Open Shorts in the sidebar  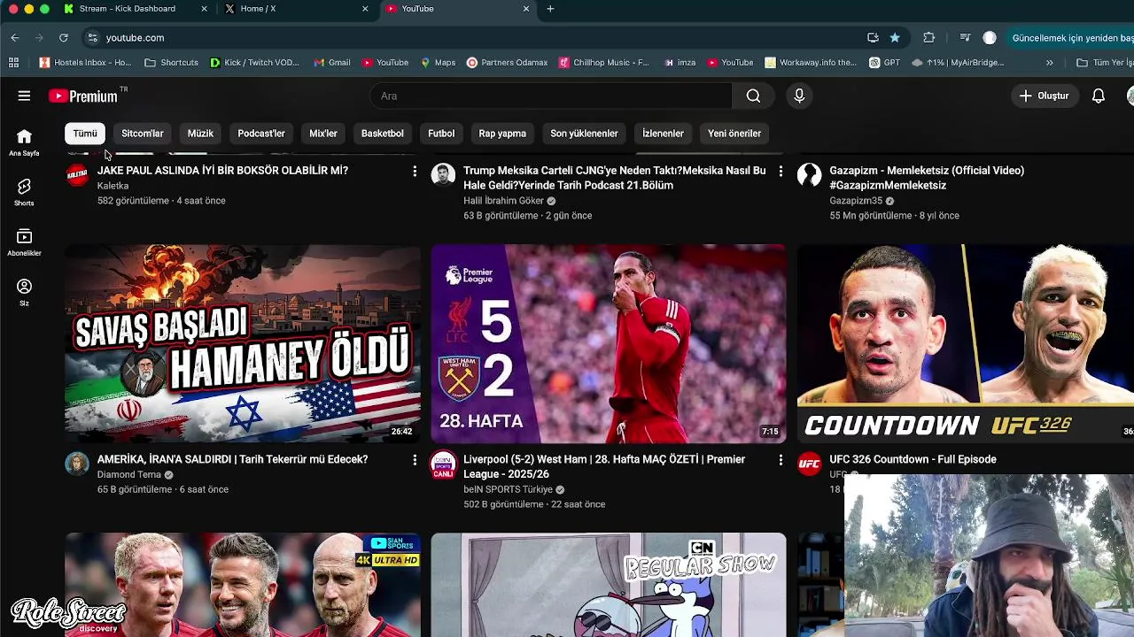24,192
